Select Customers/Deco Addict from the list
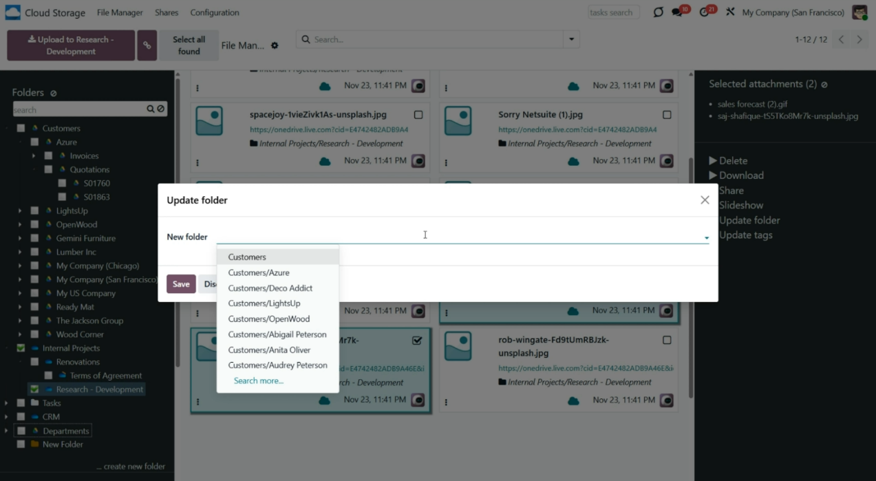 pos(270,288)
